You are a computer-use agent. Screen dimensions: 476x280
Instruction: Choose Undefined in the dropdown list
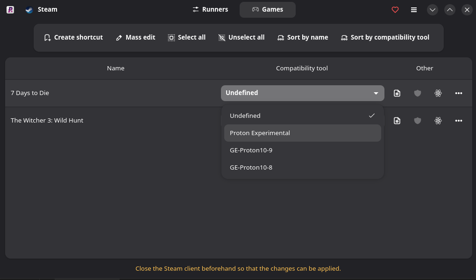302,116
